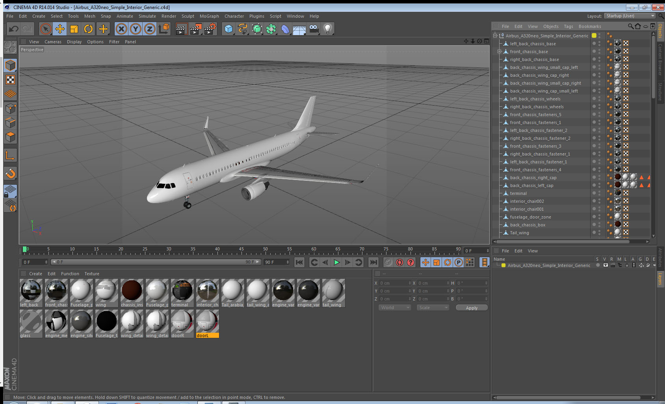The height and width of the screenshot is (404, 665).
Task: Toggle coordinate system icon
Action: click(164, 29)
